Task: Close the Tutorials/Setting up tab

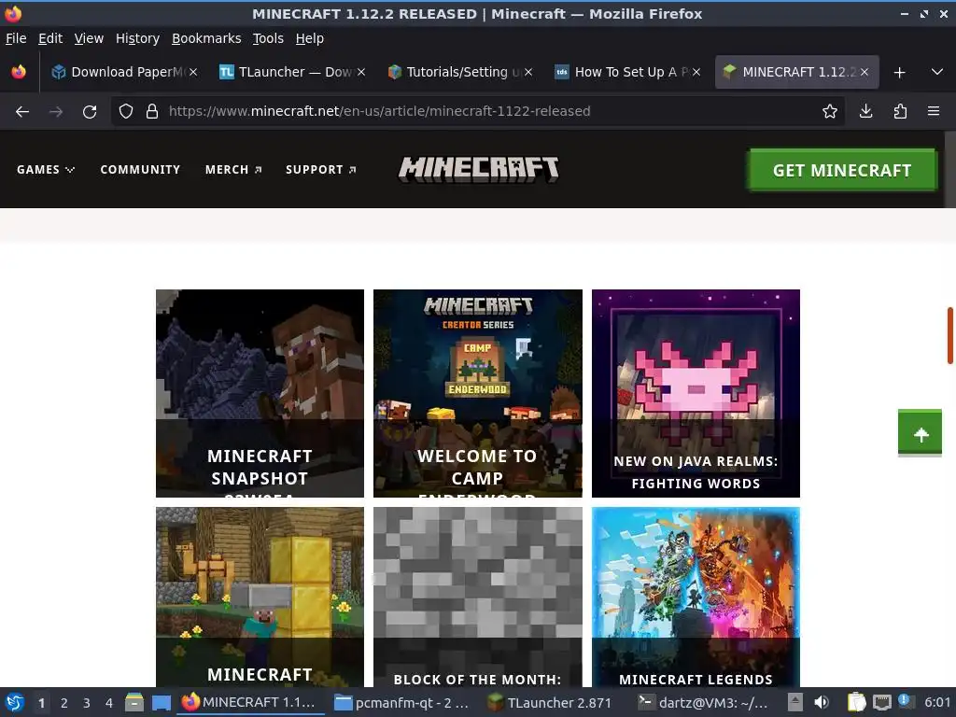Action: [x=528, y=72]
